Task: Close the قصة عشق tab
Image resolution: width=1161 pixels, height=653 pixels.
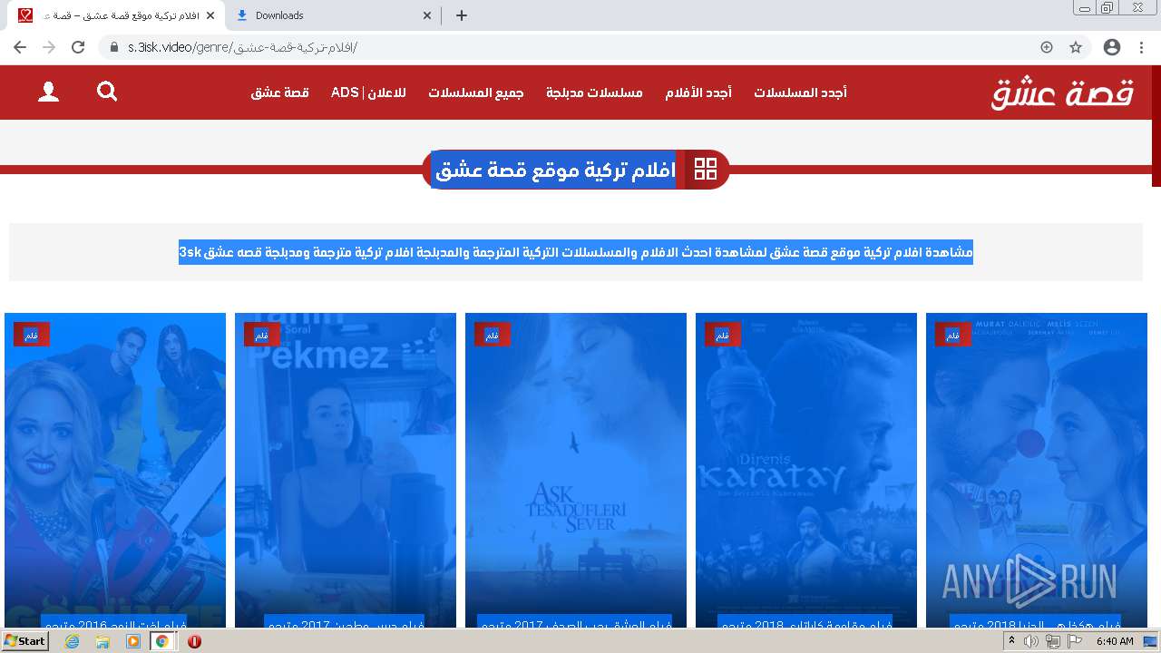Action: coord(210,15)
